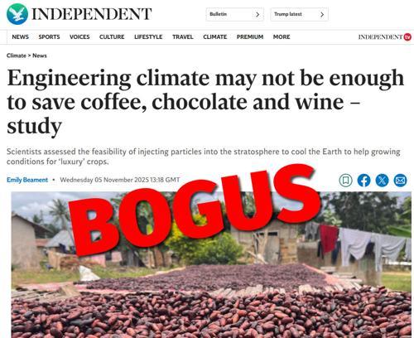Open Independent TV logo link
The image size is (414, 338).
tap(385, 37)
